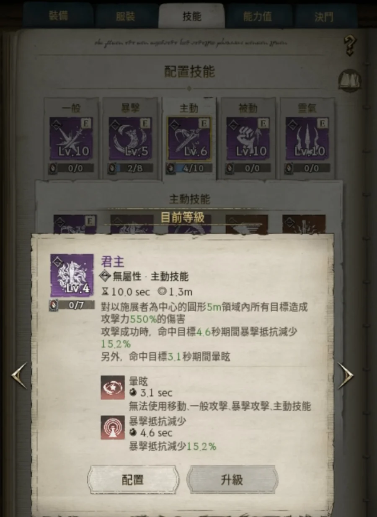Switch to the 服裝 tab

(125, 16)
